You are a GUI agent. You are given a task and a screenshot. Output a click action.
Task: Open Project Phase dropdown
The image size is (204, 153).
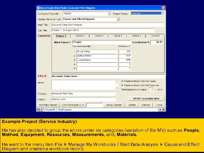click(163, 13)
